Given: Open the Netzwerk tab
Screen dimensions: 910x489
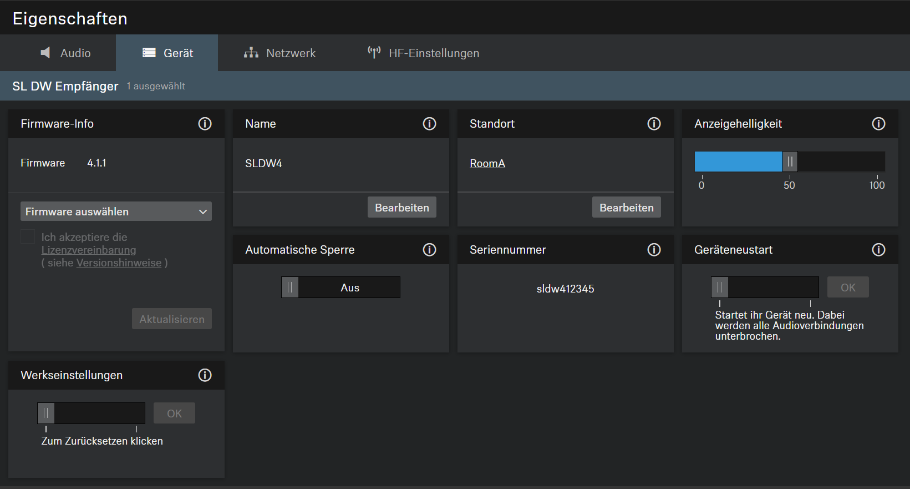Looking at the screenshot, I should (x=279, y=53).
